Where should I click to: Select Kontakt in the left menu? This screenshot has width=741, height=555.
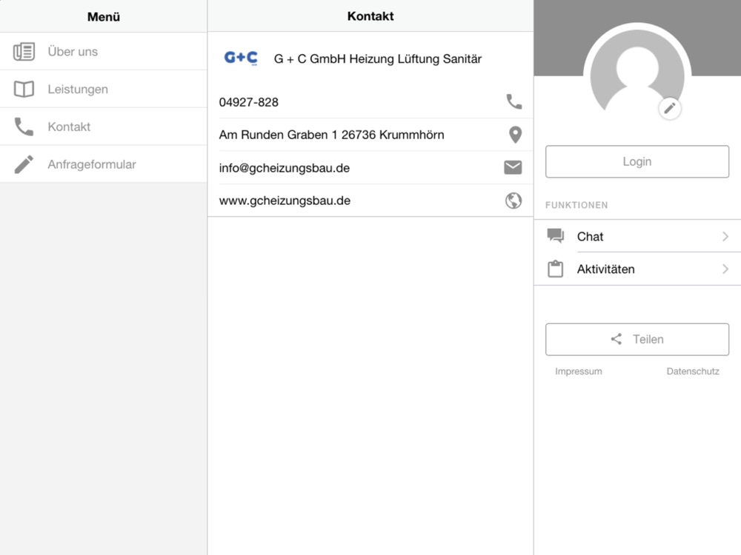click(x=104, y=127)
